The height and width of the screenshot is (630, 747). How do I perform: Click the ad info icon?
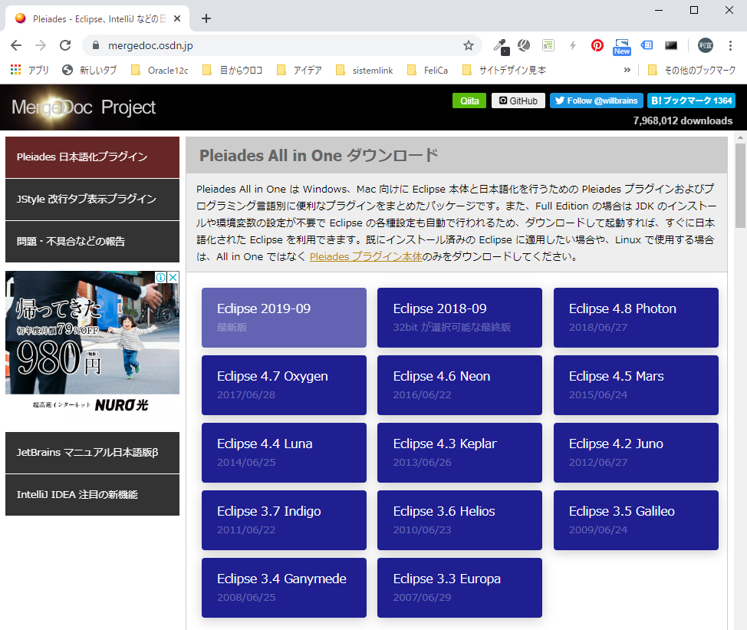coord(162,277)
